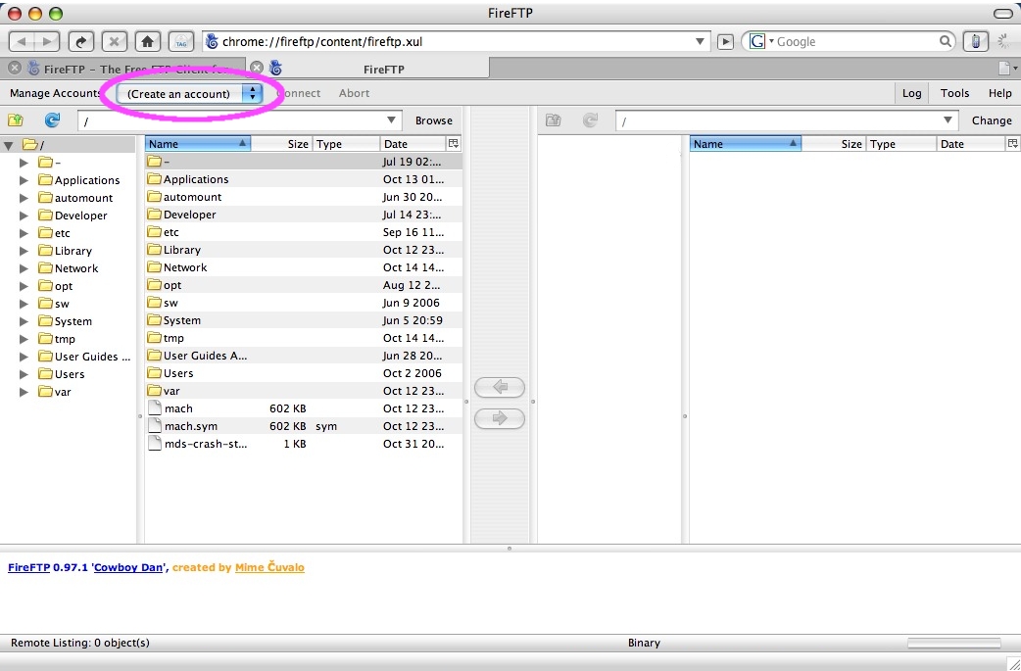Go up one remote directory
Viewport: 1021px width, 671px height.
[x=554, y=120]
